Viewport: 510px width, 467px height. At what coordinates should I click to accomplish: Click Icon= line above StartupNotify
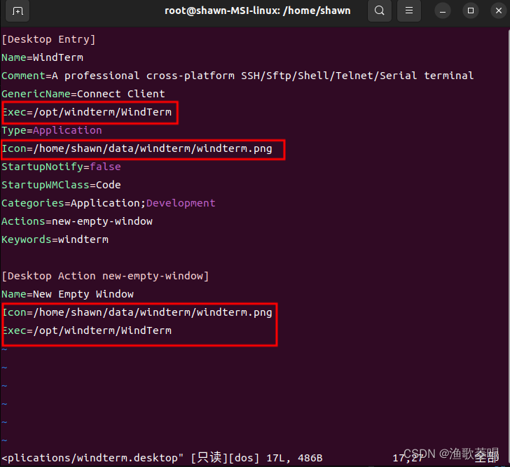tap(137, 148)
